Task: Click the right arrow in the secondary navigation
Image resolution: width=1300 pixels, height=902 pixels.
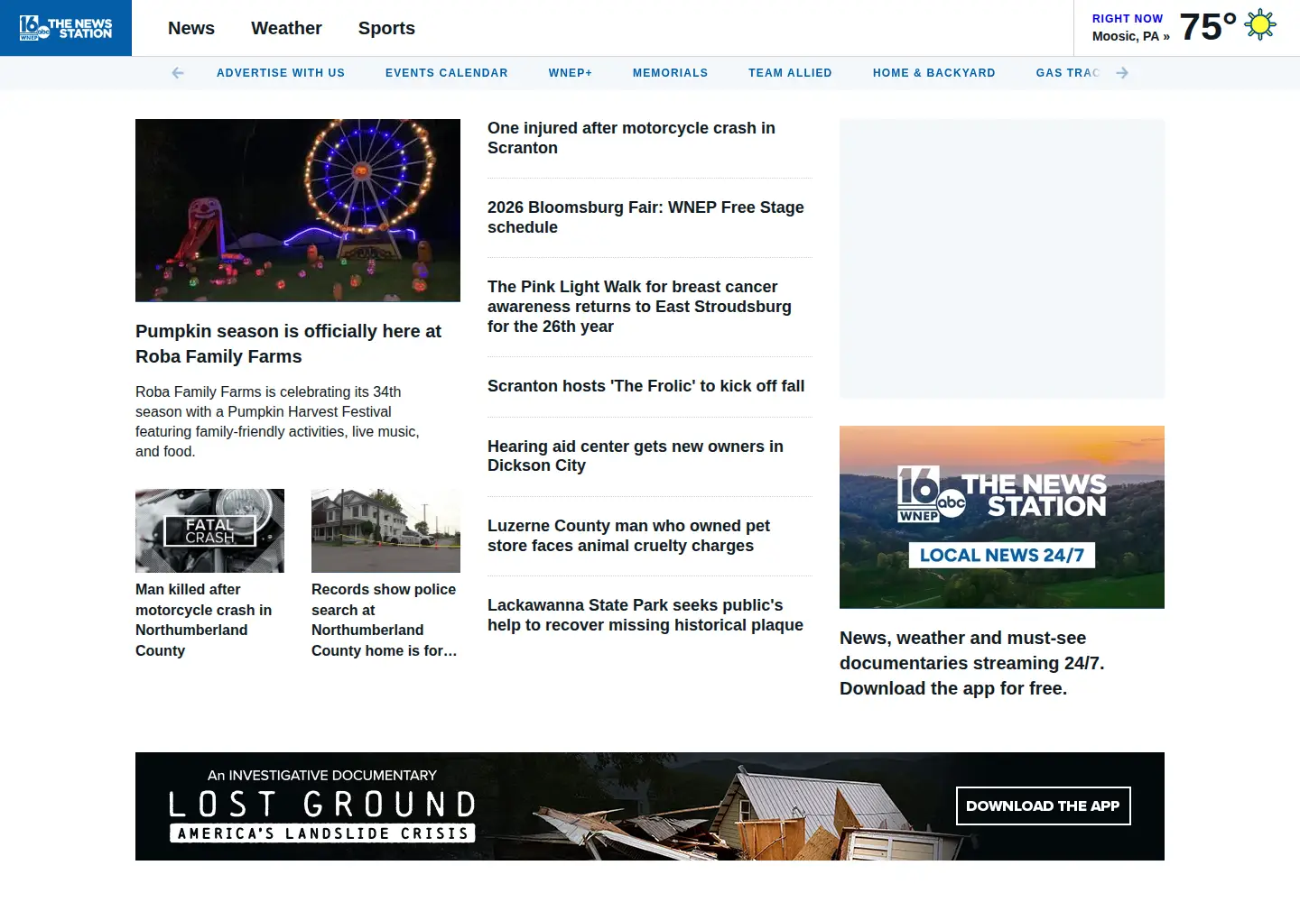Action: [x=1122, y=73]
